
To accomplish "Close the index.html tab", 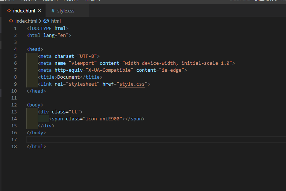I will click(40, 11).
